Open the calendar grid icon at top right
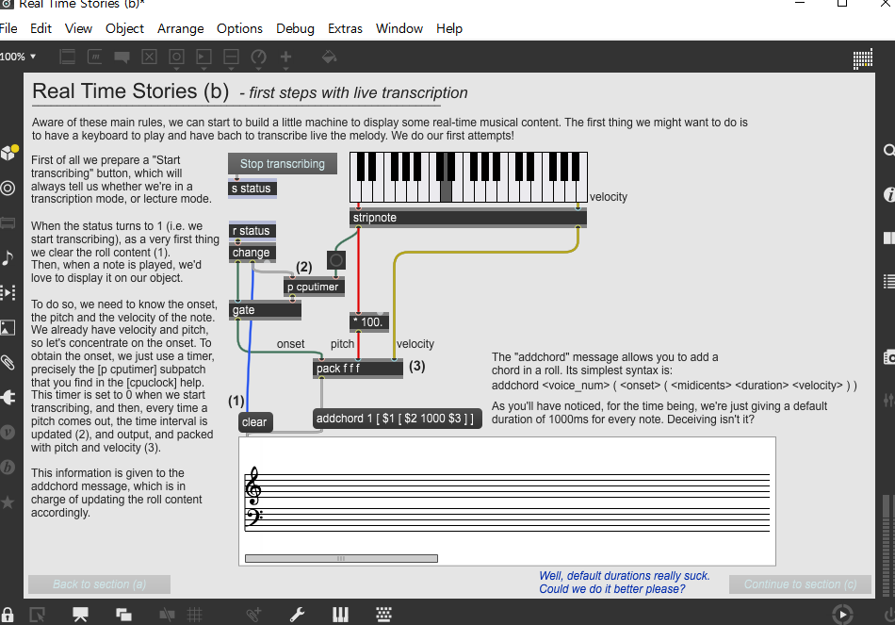The width and height of the screenshot is (895, 625). pos(861,58)
